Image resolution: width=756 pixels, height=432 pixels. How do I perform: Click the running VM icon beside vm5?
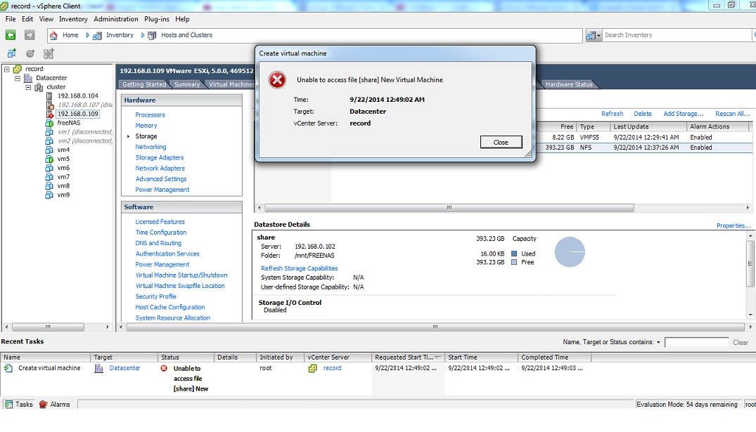(x=49, y=159)
